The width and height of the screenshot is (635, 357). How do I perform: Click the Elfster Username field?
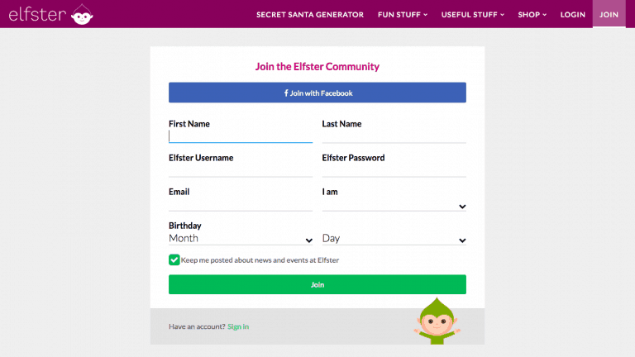point(241,170)
